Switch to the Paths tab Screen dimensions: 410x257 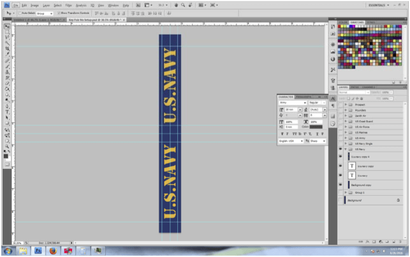click(355, 87)
